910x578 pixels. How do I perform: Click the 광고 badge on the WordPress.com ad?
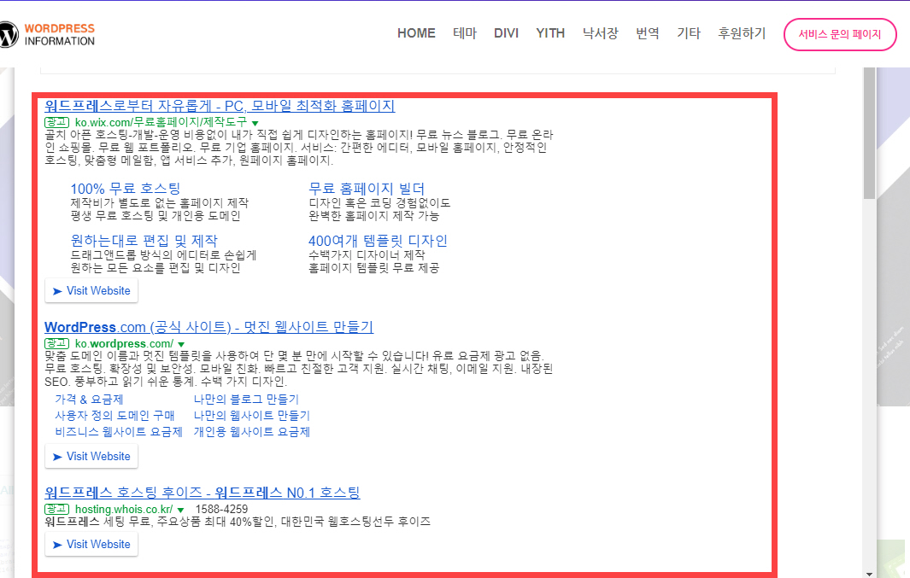click(57, 344)
